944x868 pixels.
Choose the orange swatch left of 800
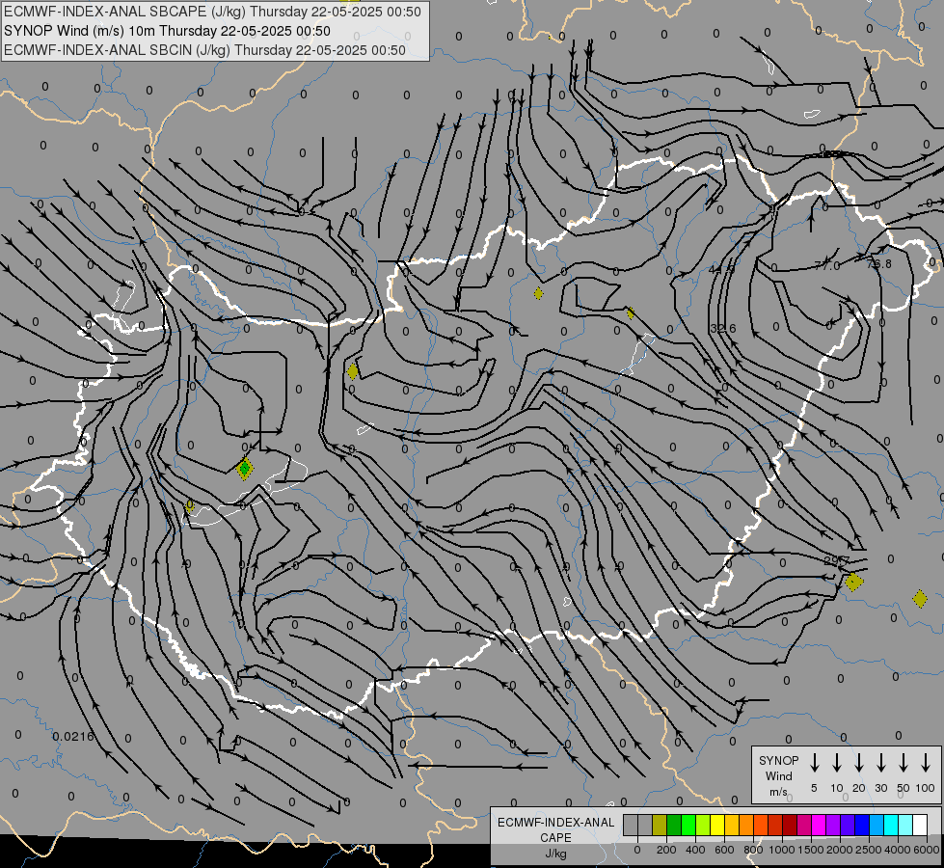pyautogui.click(x=746, y=826)
